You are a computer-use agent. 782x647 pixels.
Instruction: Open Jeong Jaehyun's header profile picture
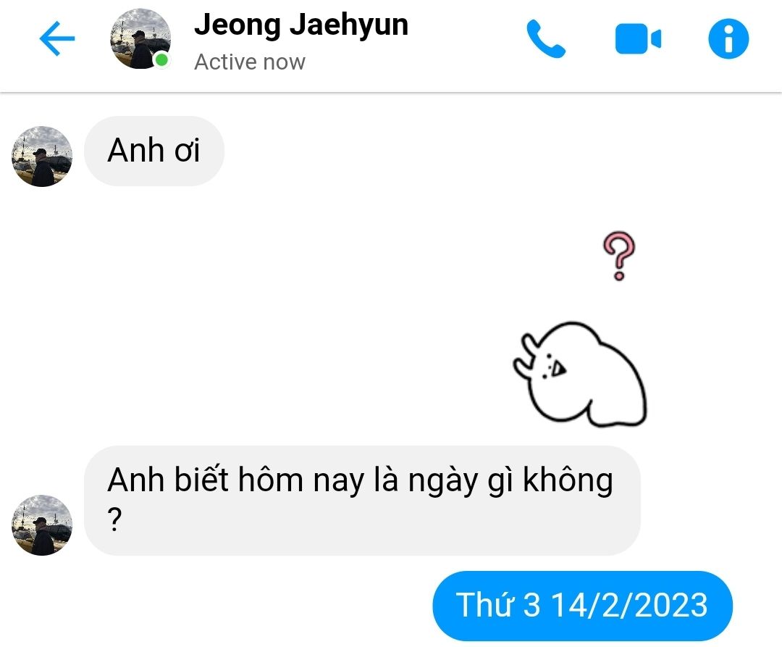coord(140,38)
